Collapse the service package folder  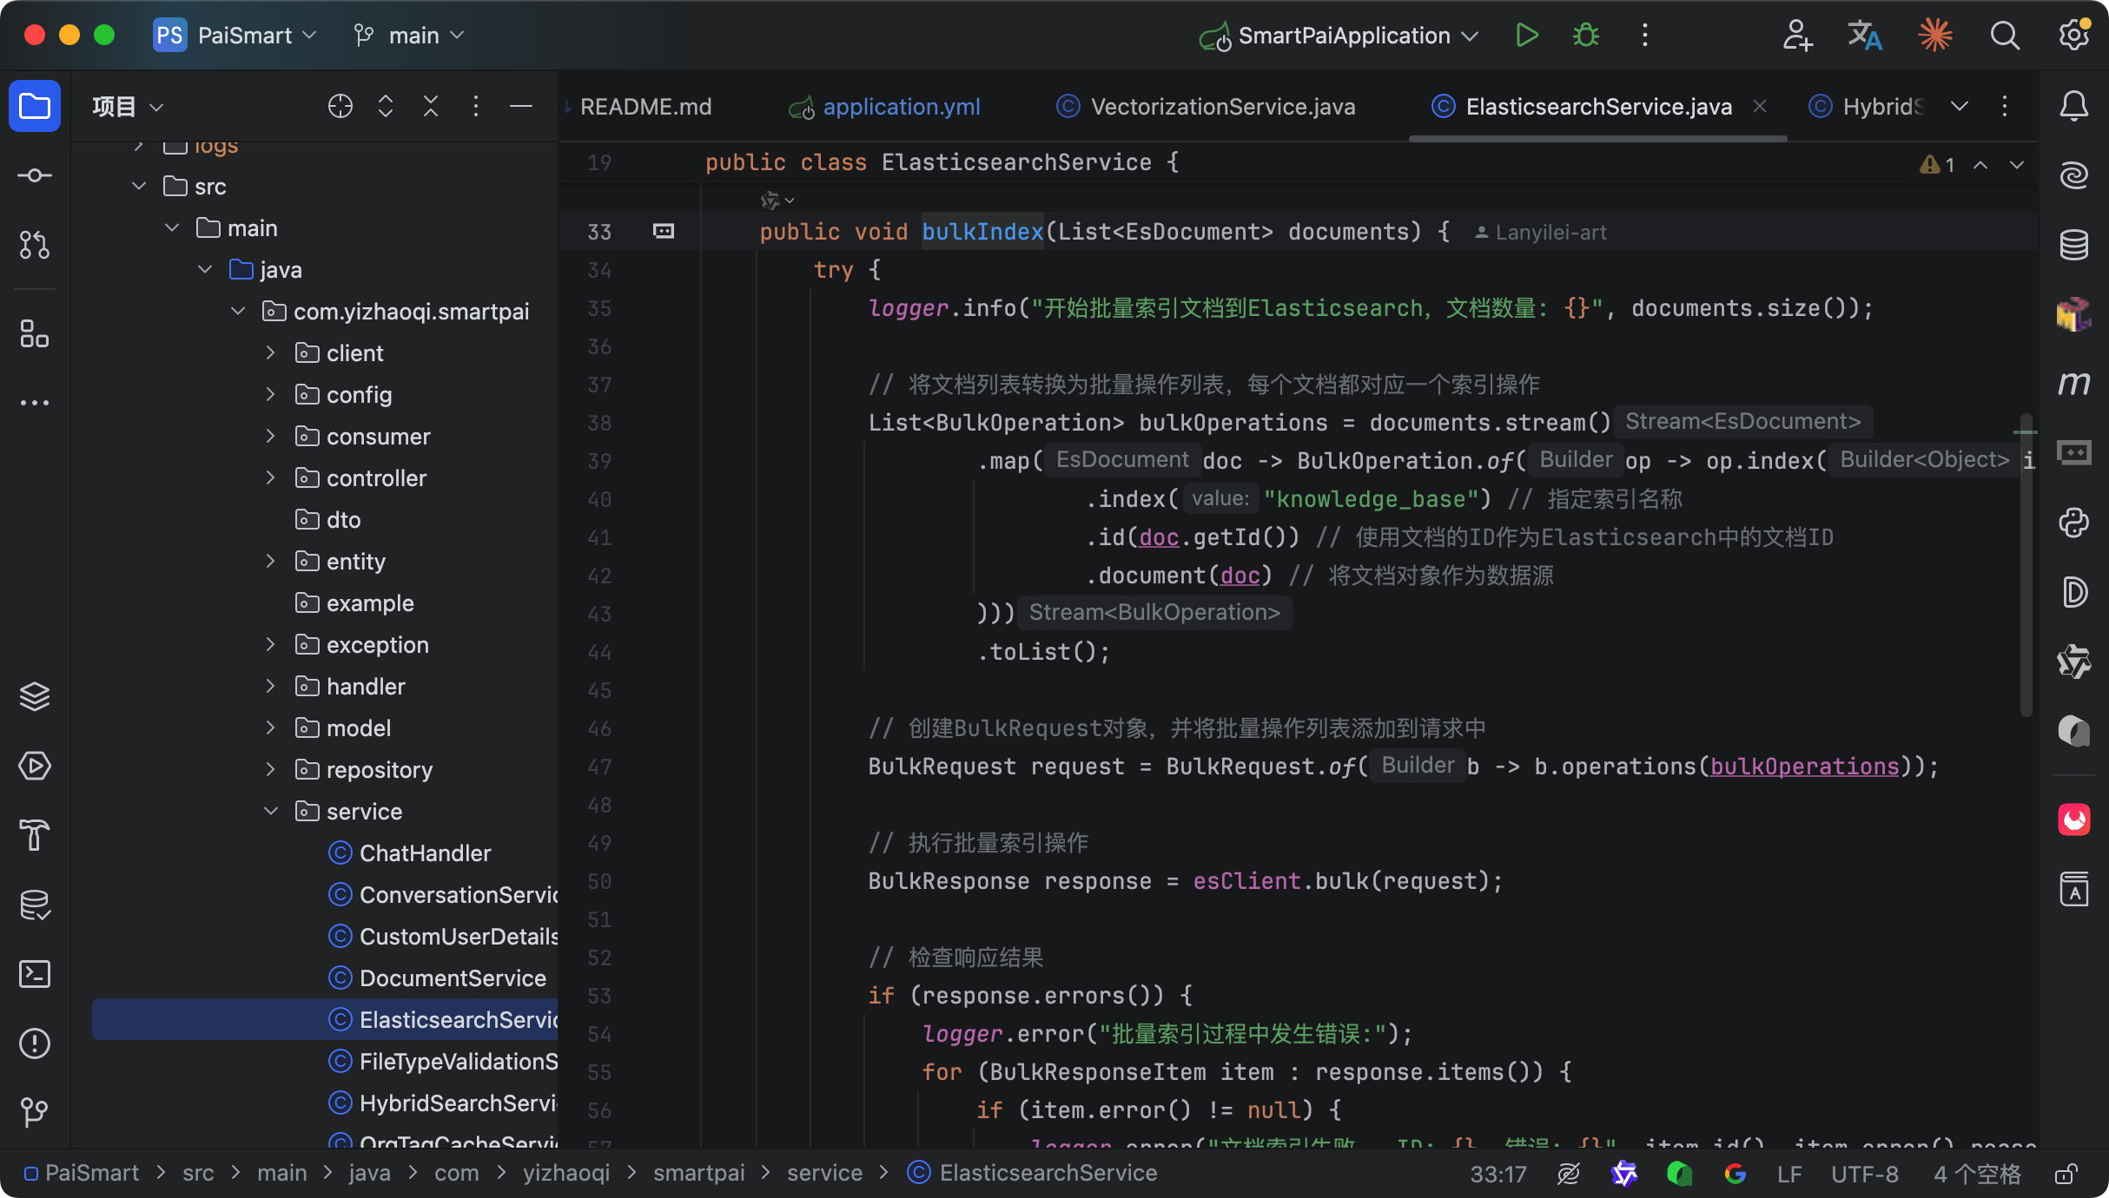coord(270,811)
